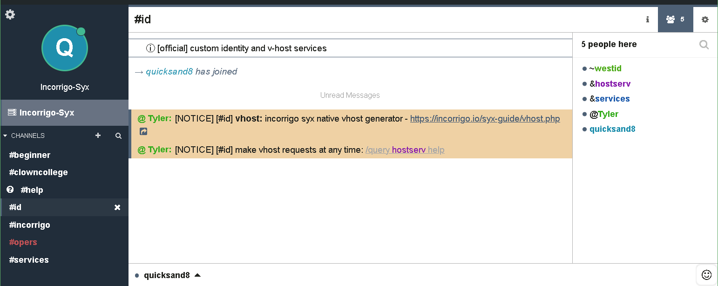Toggle the user list panel button
718x286 pixels.
pos(675,20)
